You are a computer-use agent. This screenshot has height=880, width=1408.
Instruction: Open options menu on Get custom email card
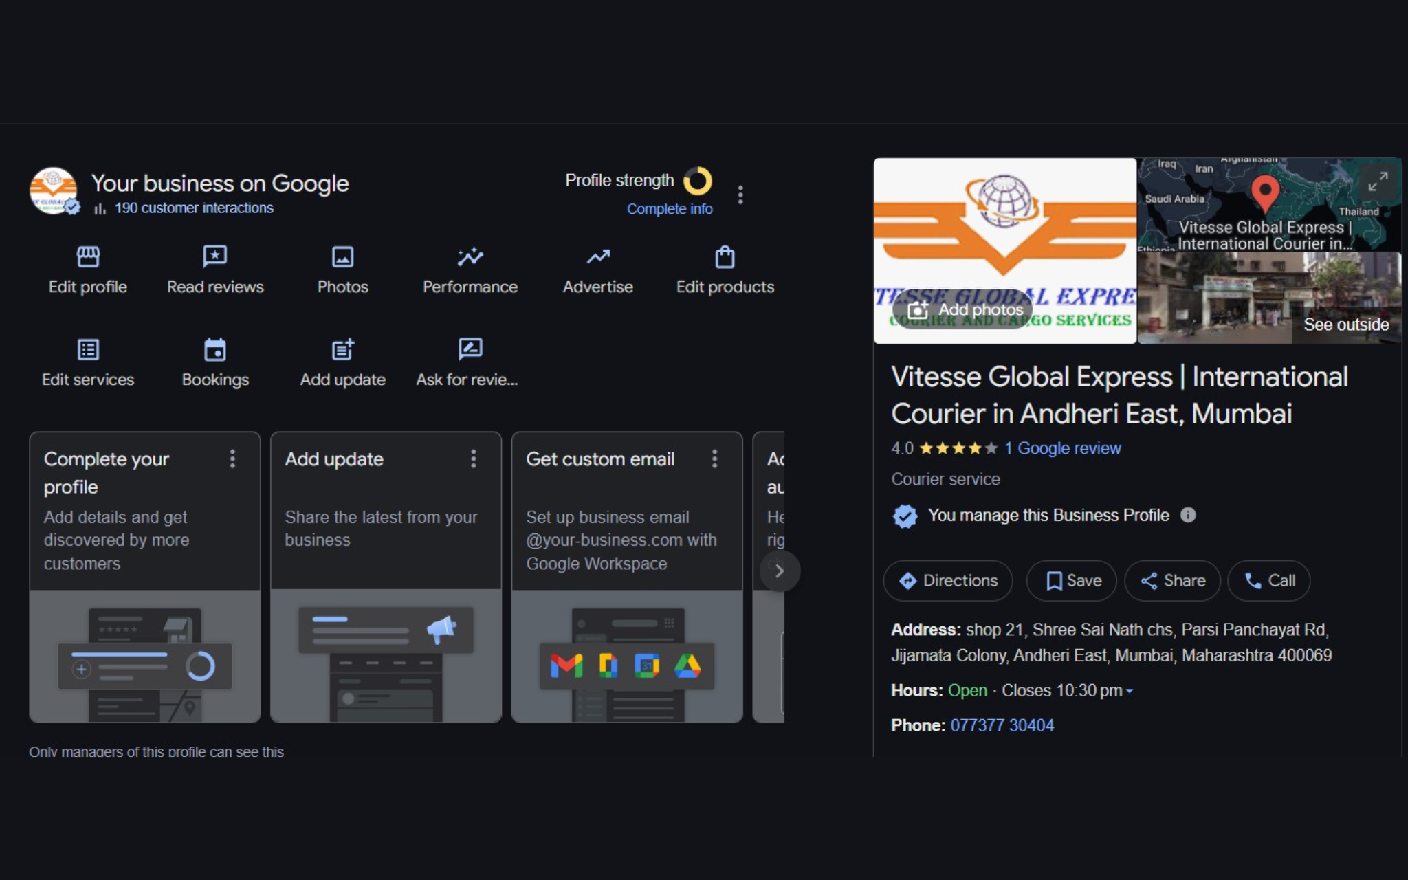tap(715, 459)
